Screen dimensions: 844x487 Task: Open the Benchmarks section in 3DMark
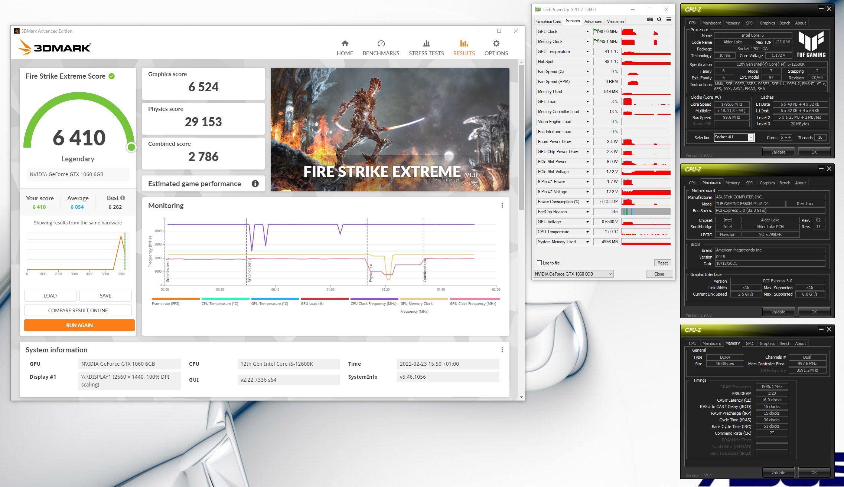381,48
